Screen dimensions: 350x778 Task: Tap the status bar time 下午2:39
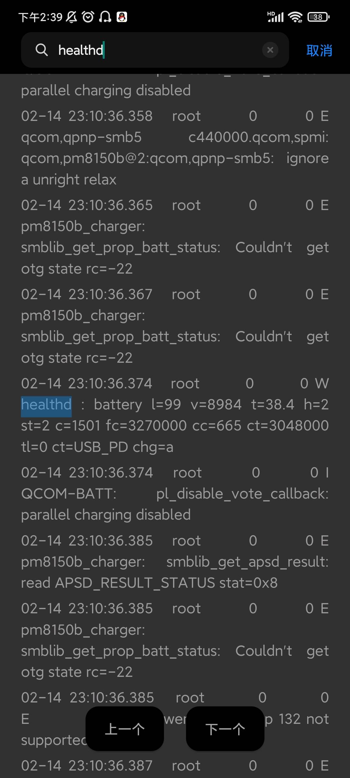coord(41,17)
